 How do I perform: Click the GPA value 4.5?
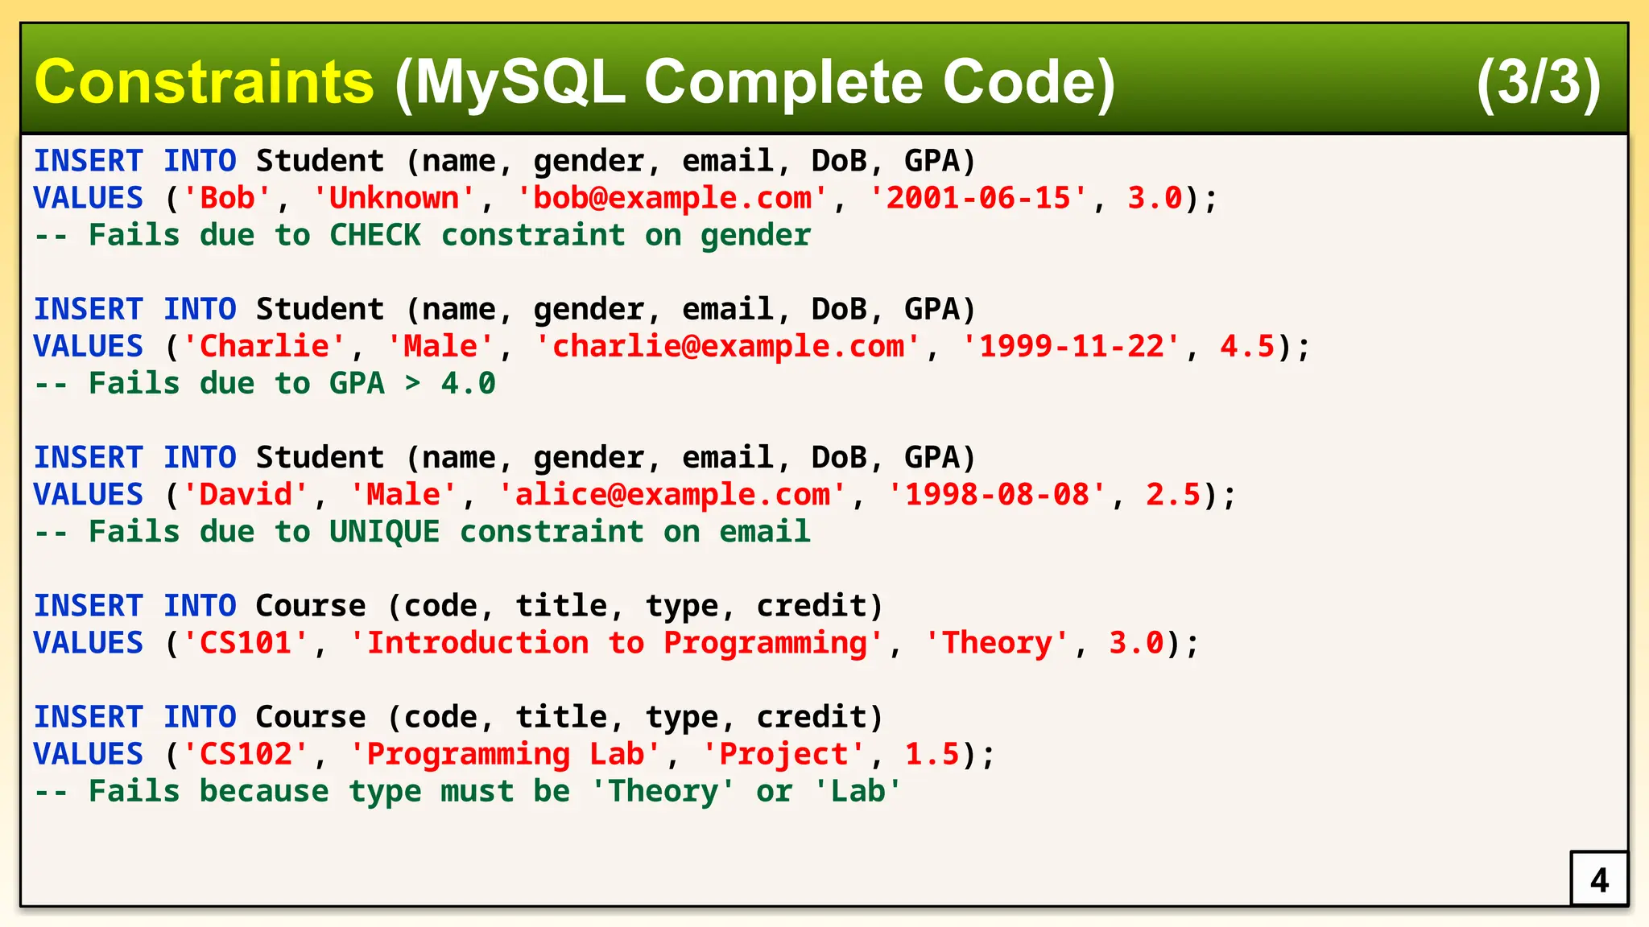pyautogui.click(x=1248, y=346)
